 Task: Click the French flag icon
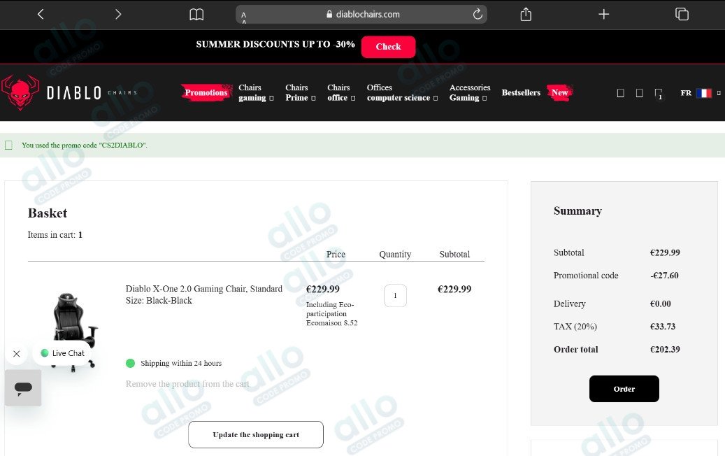(x=704, y=93)
